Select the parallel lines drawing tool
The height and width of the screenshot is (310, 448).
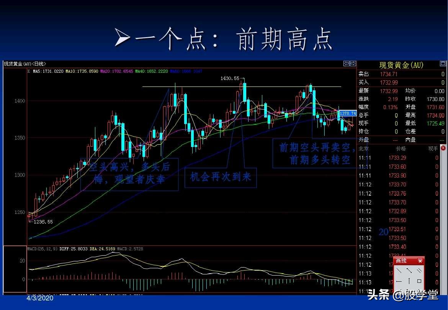(x=420, y=270)
